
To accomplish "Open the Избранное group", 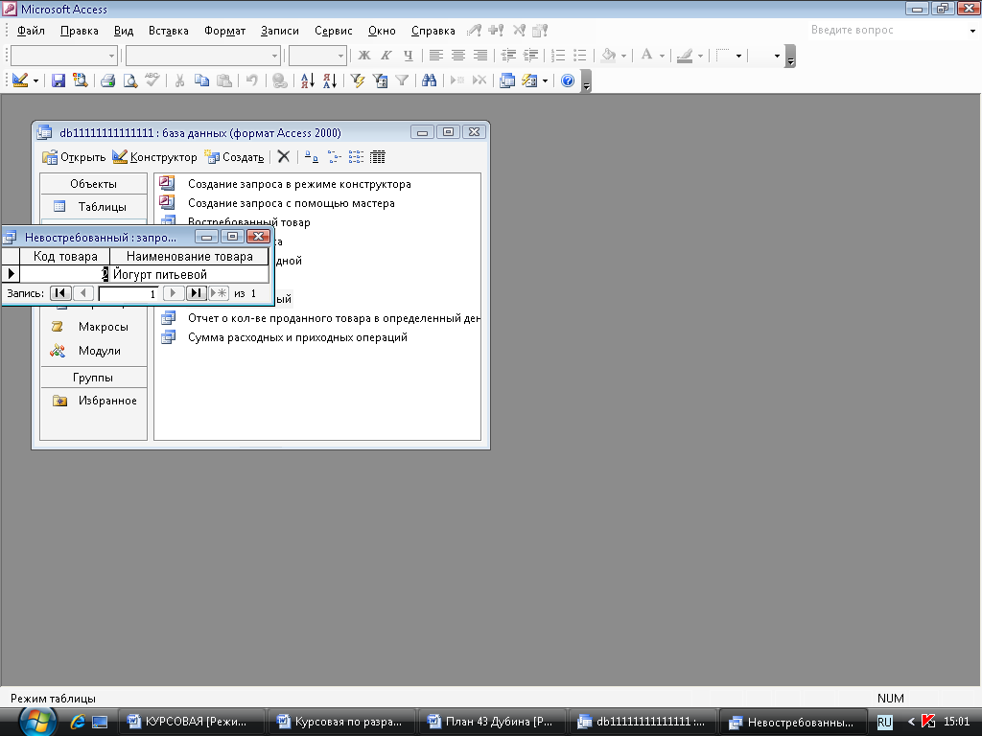I will [x=93, y=401].
